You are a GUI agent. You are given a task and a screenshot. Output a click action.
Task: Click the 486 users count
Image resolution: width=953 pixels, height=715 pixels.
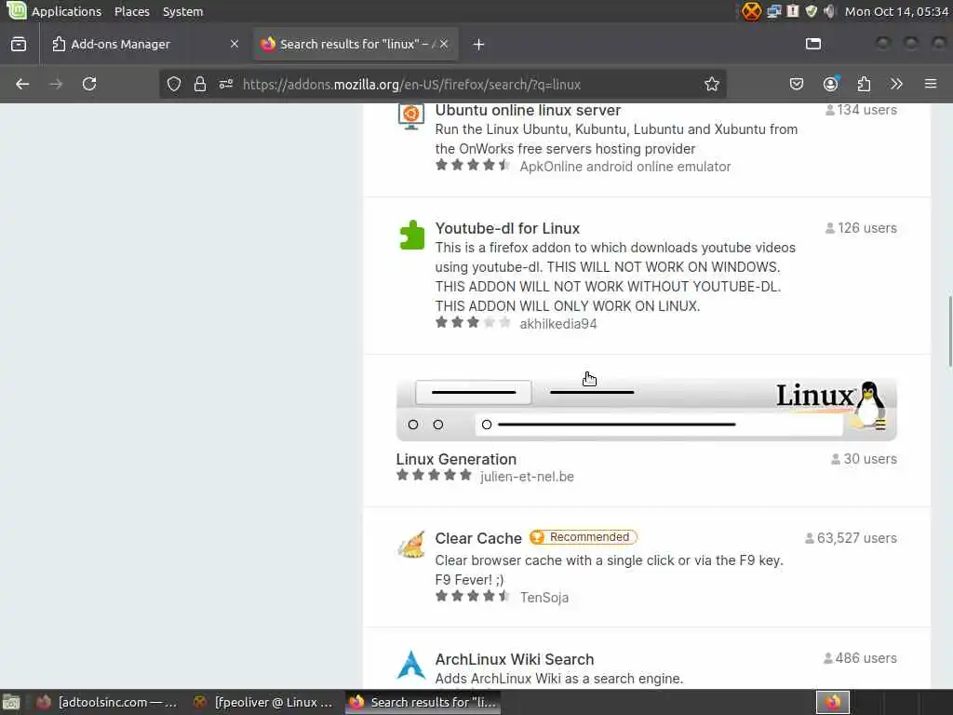pyautogui.click(x=860, y=658)
